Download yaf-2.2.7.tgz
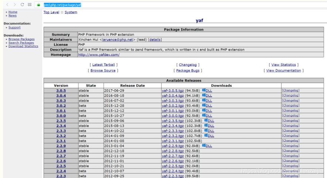This screenshot has width=327, height=178. (173, 156)
